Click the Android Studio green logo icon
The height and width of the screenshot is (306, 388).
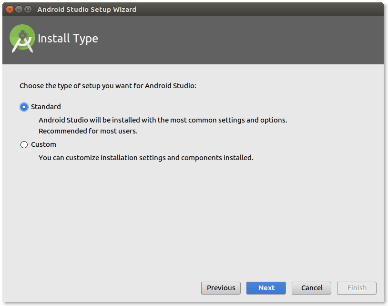[x=22, y=38]
